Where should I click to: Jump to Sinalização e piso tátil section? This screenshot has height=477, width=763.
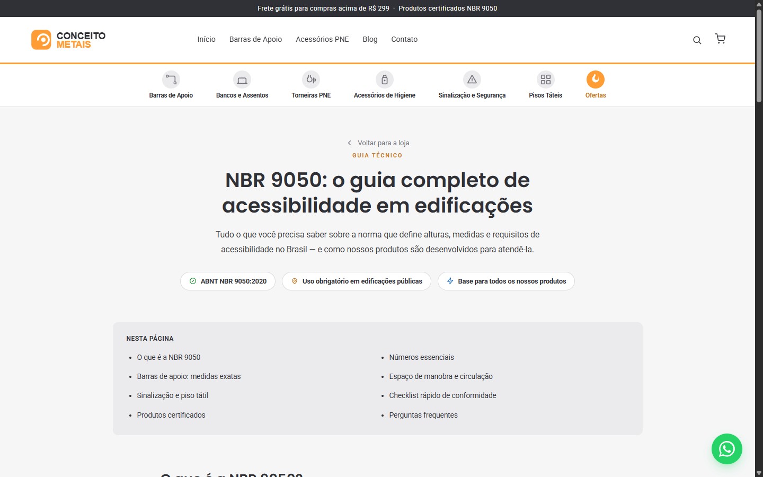coord(172,395)
